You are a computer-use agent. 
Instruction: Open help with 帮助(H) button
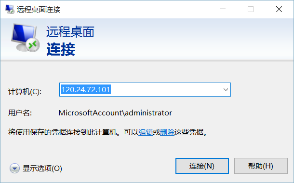click(x=261, y=166)
